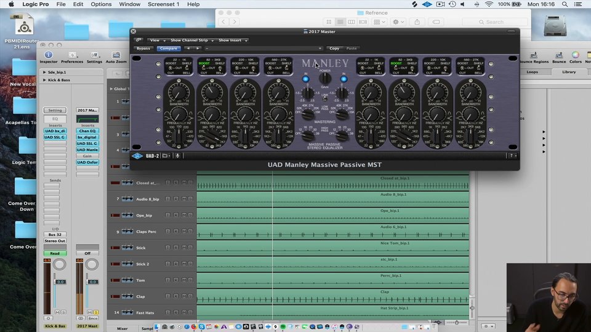Click the Preferences toolbar icon
Viewport: 591px width, 332px height.
(72, 55)
